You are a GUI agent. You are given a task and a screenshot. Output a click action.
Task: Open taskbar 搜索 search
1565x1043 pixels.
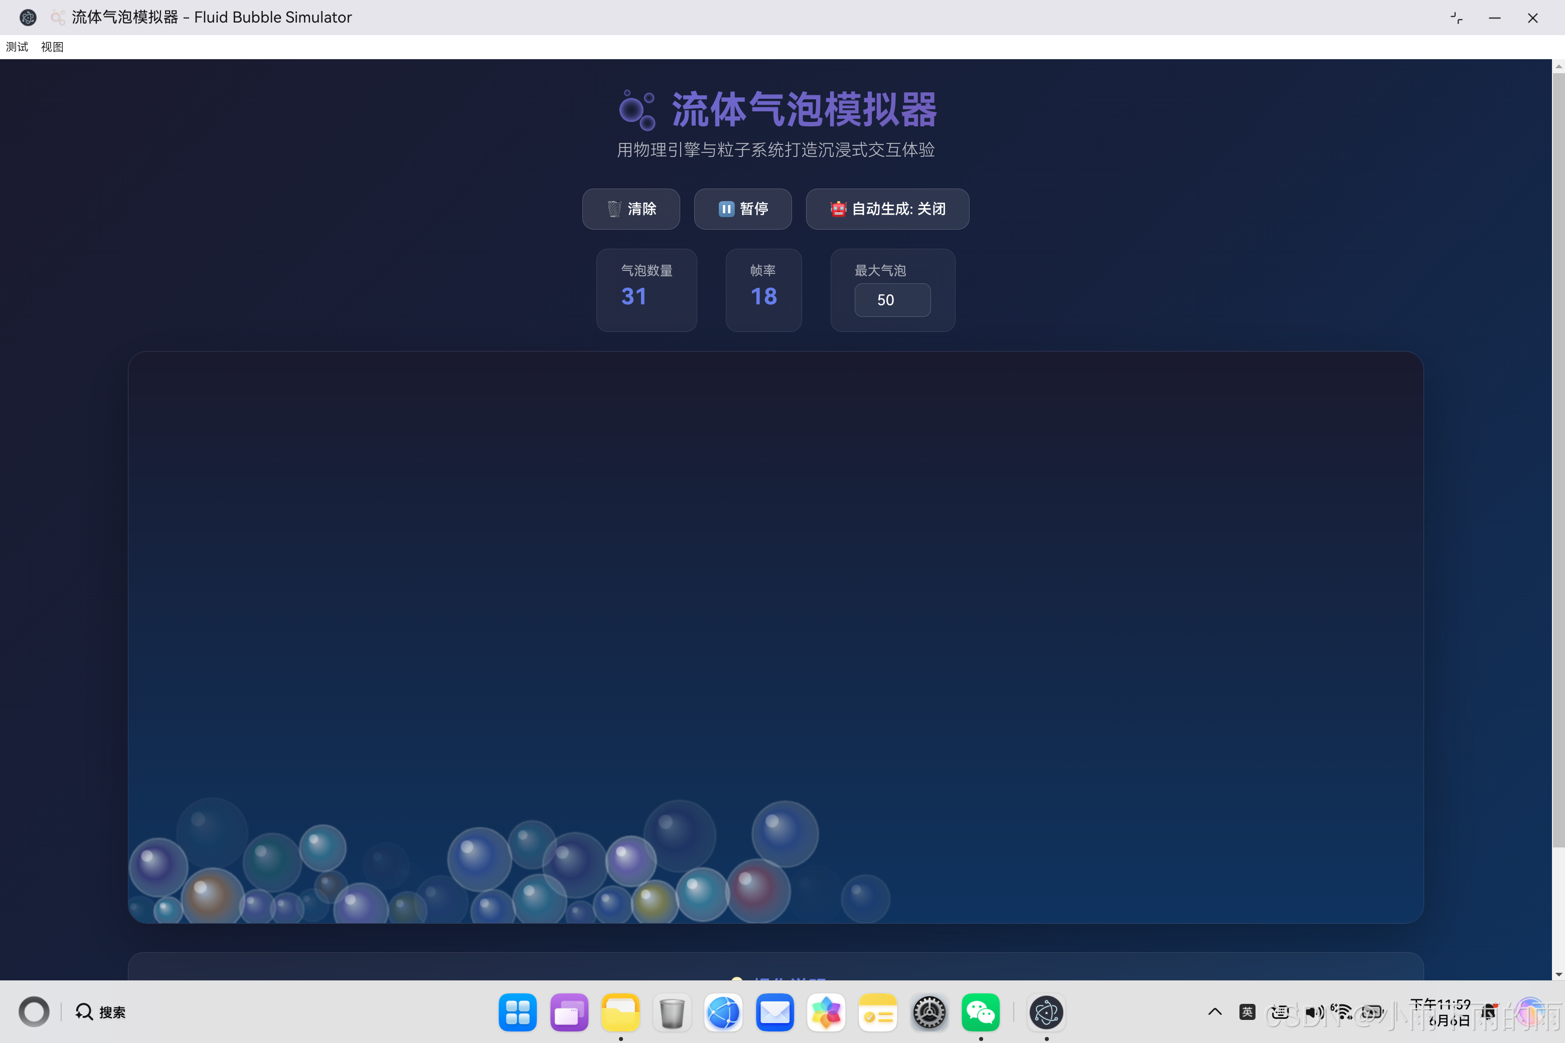pyautogui.click(x=100, y=1012)
